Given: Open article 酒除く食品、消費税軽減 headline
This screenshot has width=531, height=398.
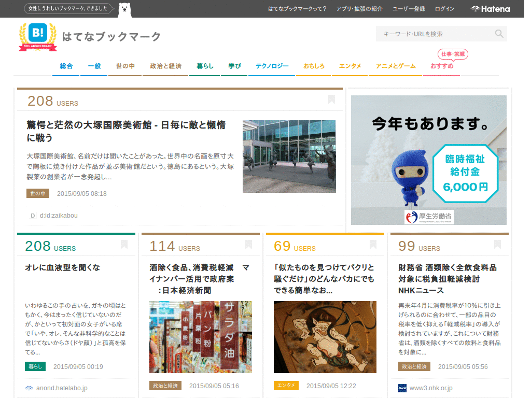Looking at the screenshot, I should (200, 279).
